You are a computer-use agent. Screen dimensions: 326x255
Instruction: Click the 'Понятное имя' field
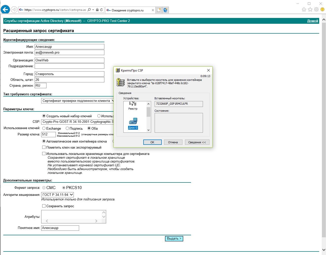coord(60,228)
